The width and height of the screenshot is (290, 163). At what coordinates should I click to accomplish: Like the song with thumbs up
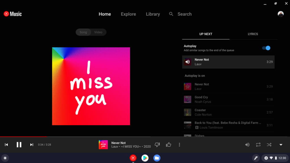click(x=169, y=145)
